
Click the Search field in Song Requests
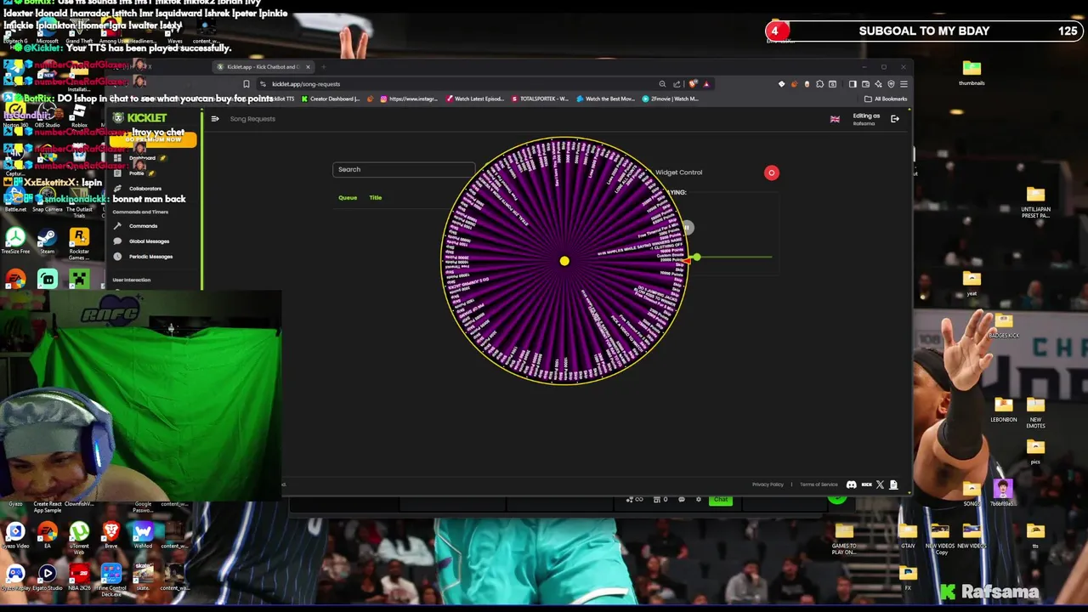(404, 169)
